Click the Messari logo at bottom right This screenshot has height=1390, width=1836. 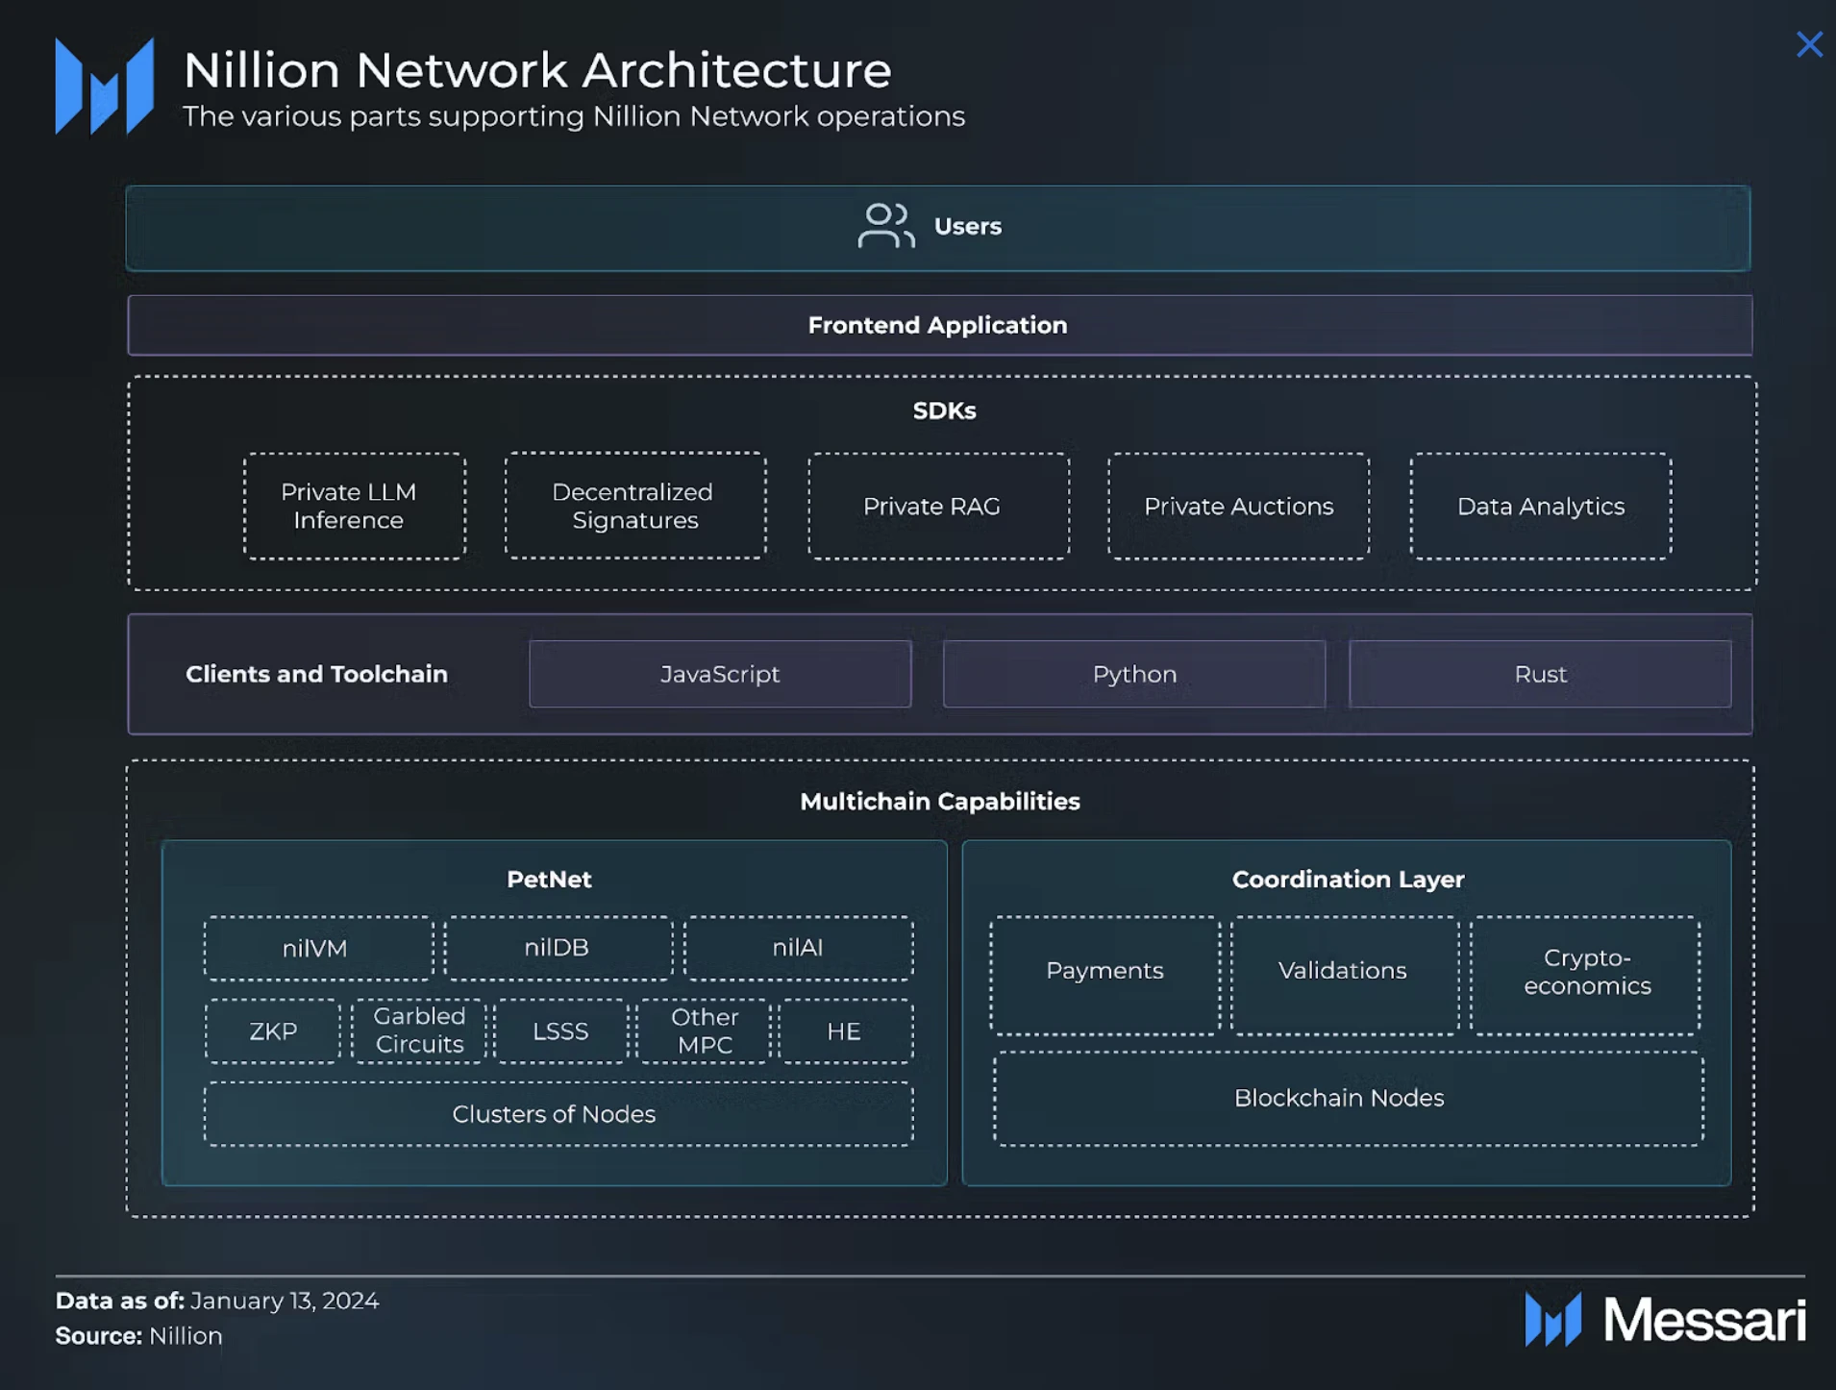click(x=1664, y=1319)
